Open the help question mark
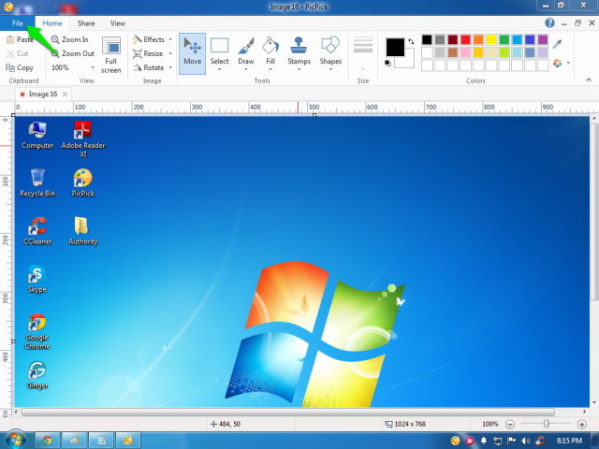This screenshot has height=449, width=599. 549,22
